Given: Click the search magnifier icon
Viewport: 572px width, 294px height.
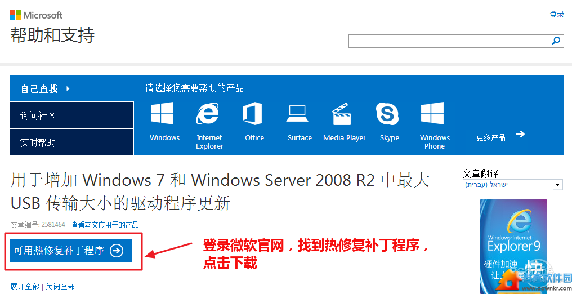Looking at the screenshot, I should tap(556, 41).
